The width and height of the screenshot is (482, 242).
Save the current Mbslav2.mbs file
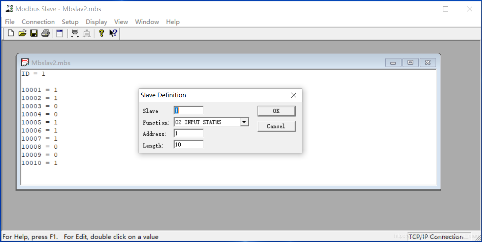point(34,33)
